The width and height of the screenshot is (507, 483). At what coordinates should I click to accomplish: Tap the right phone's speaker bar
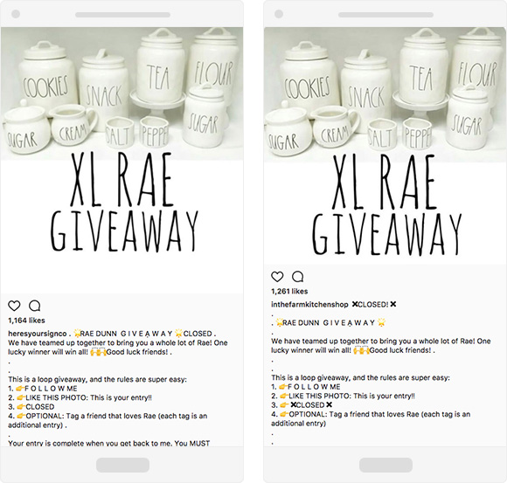[x=385, y=15]
